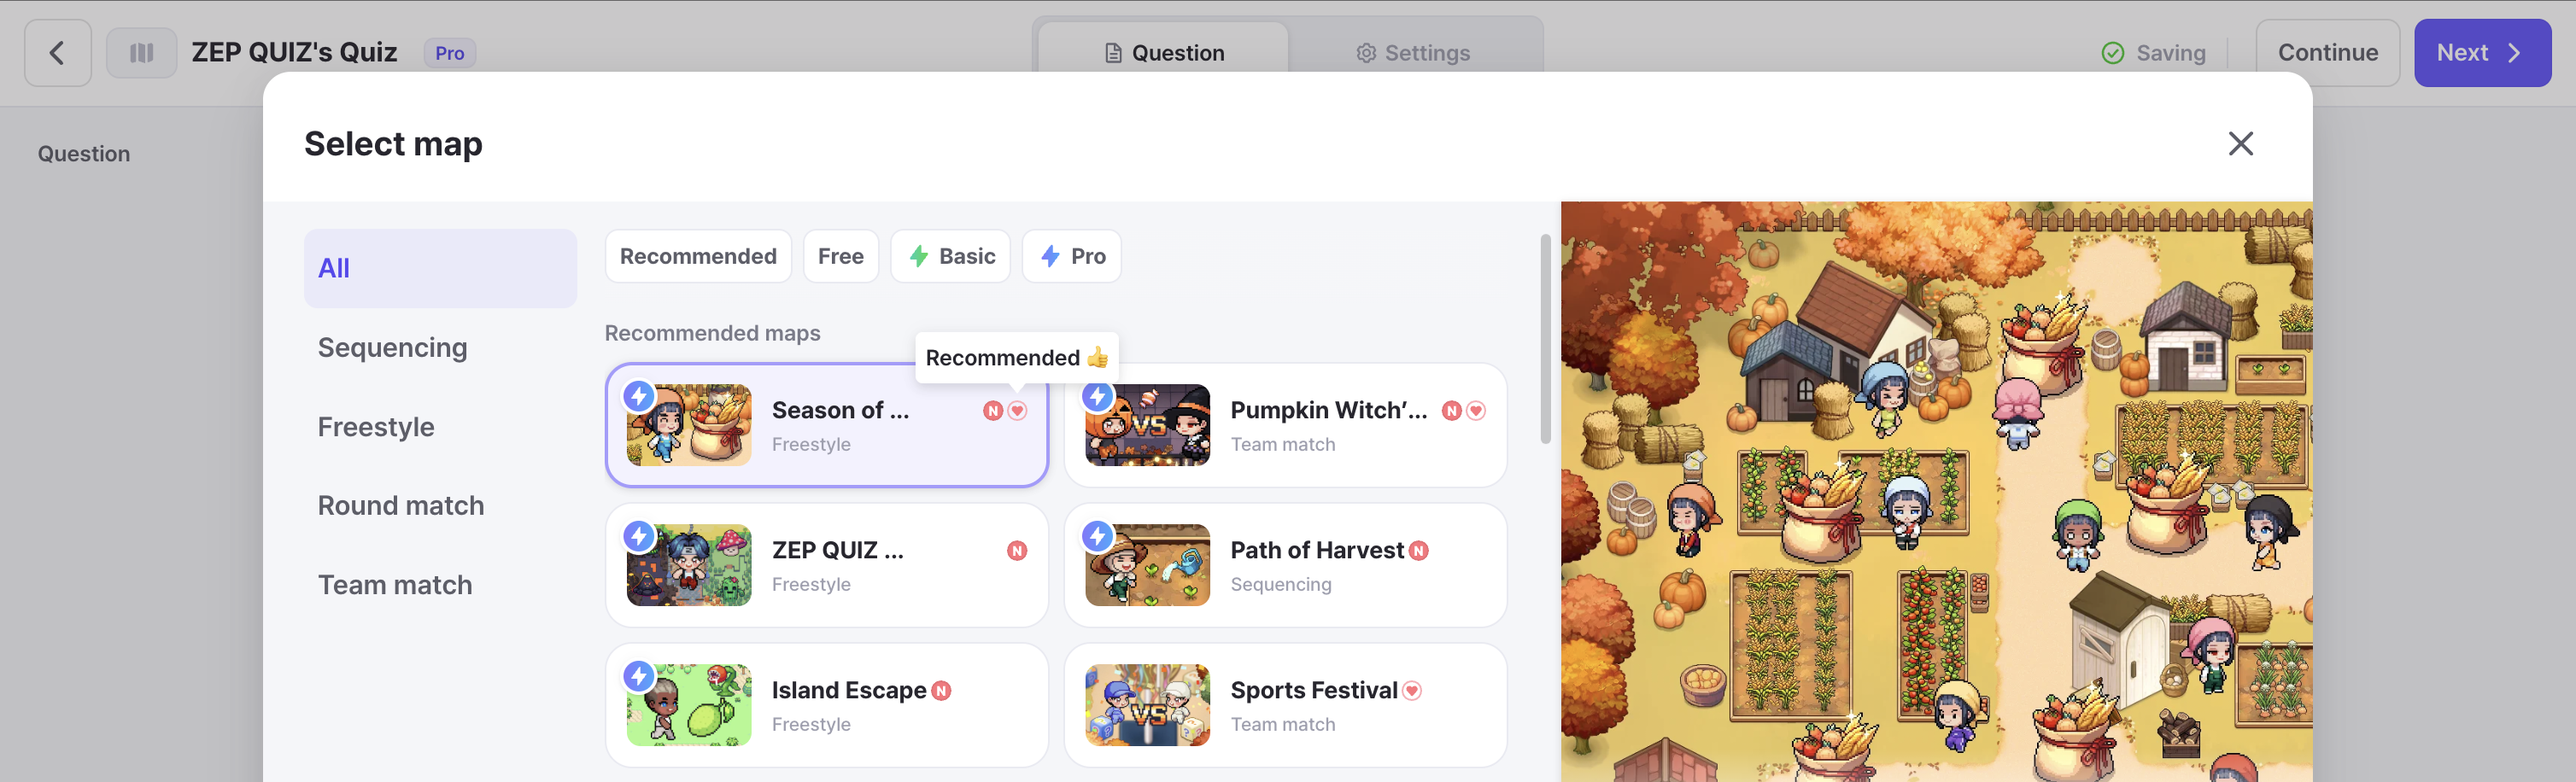Click the heart badge on Sports Festival
Image resolution: width=2576 pixels, height=782 pixels.
(x=1412, y=691)
